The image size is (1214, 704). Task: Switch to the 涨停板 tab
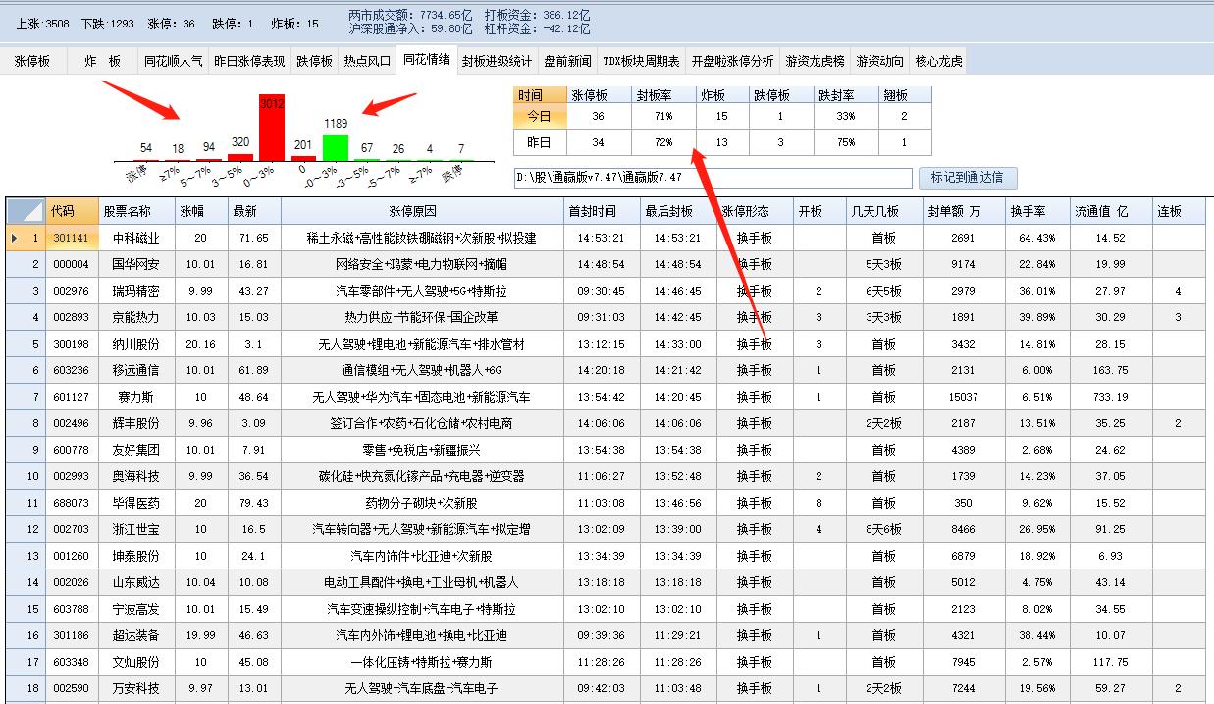tap(32, 60)
